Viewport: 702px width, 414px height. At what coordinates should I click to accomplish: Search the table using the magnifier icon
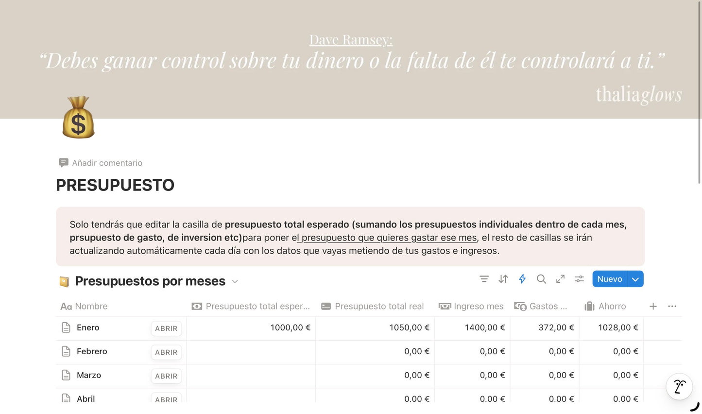pos(541,279)
